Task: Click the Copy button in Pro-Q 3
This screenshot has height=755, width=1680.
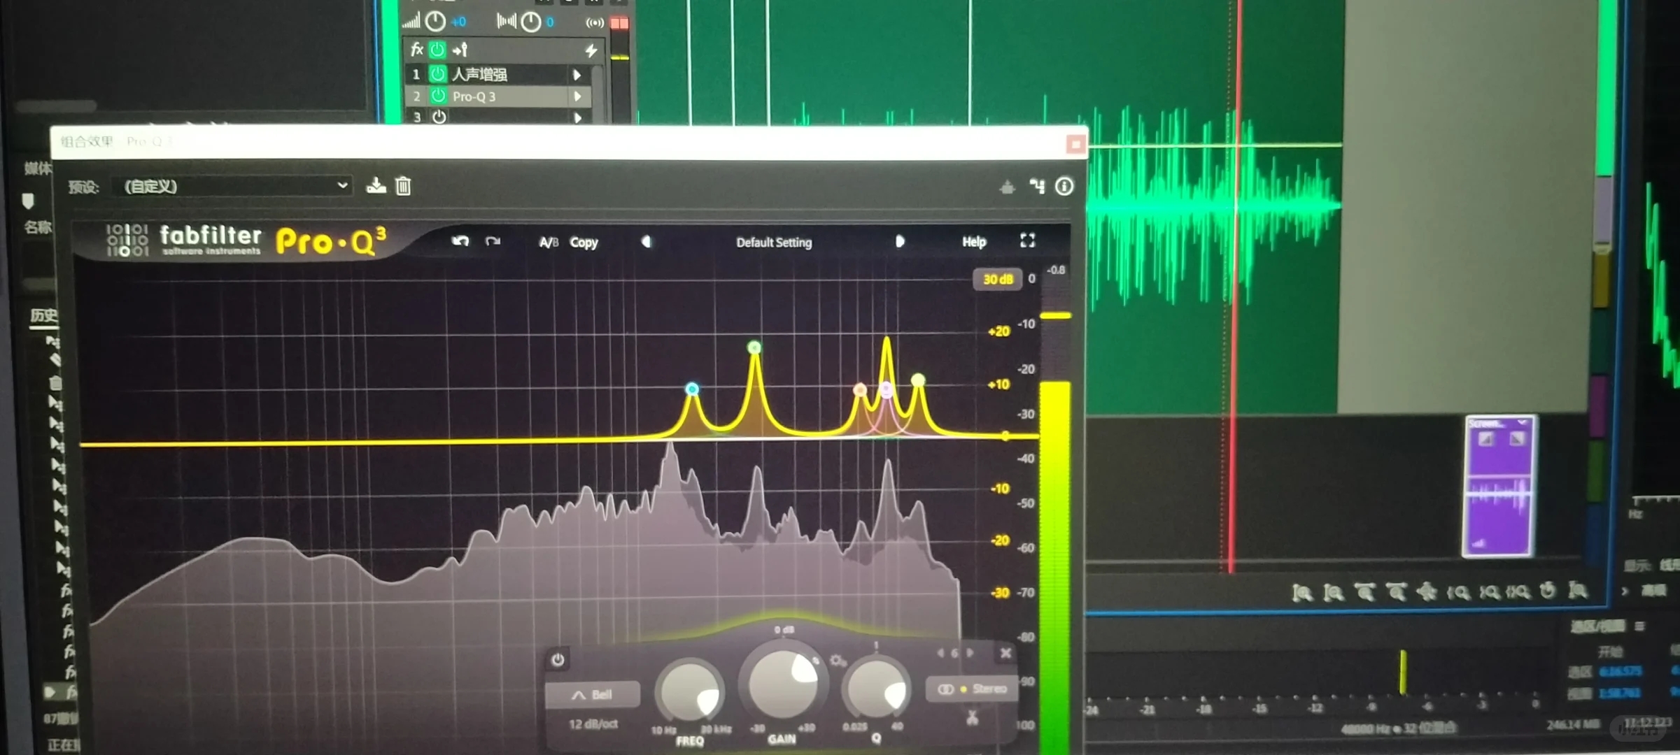Action: pos(584,242)
